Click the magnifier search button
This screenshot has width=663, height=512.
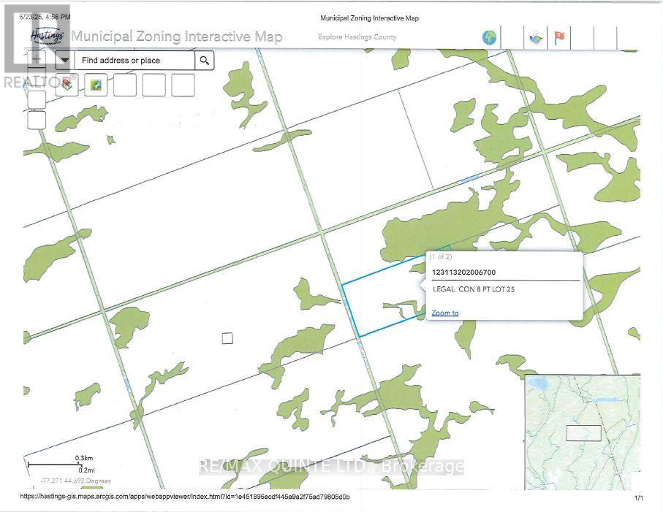point(205,61)
